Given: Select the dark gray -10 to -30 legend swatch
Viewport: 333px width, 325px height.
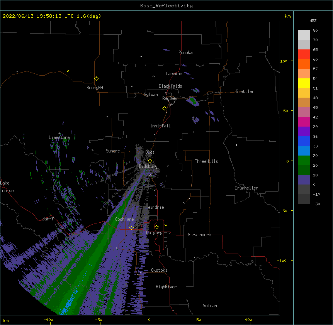Looking at the screenshot, I should point(304,199).
